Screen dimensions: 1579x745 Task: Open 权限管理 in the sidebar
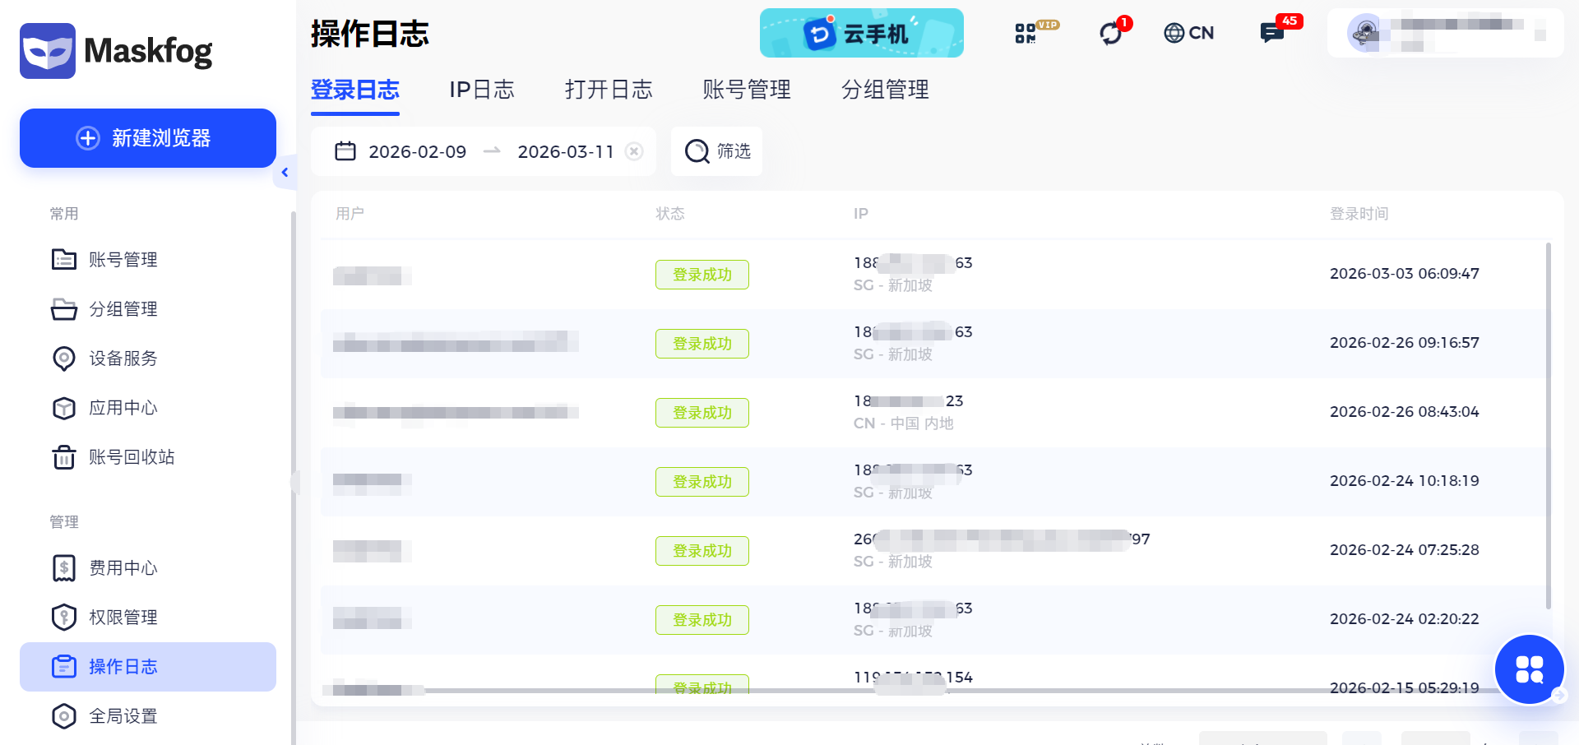pyautogui.click(x=123, y=618)
